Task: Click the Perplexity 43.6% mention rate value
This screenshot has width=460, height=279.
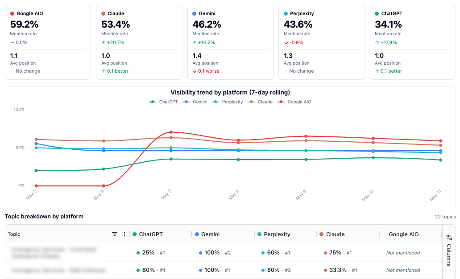Action: point(298,25)
